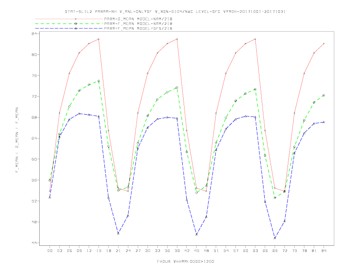Click the forecast hour 45 x-axis label

click(x=197, y=251)
